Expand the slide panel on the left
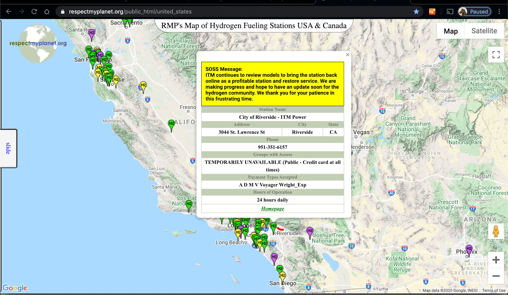The image size is (508, 295). pyautogui.click(x=8, y=148)
